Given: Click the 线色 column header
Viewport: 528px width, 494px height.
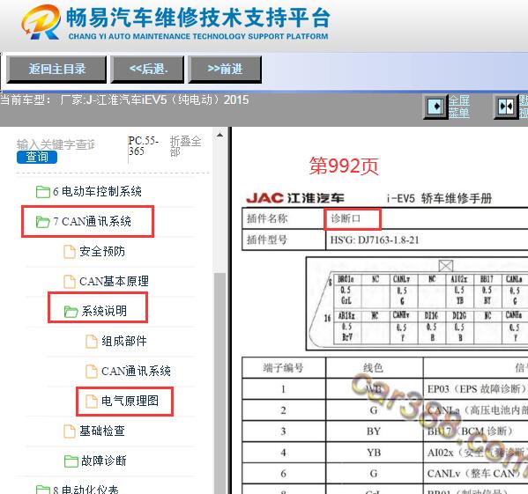Looking at the screenshot, I should pyautogui.click(x=374, y=368).
